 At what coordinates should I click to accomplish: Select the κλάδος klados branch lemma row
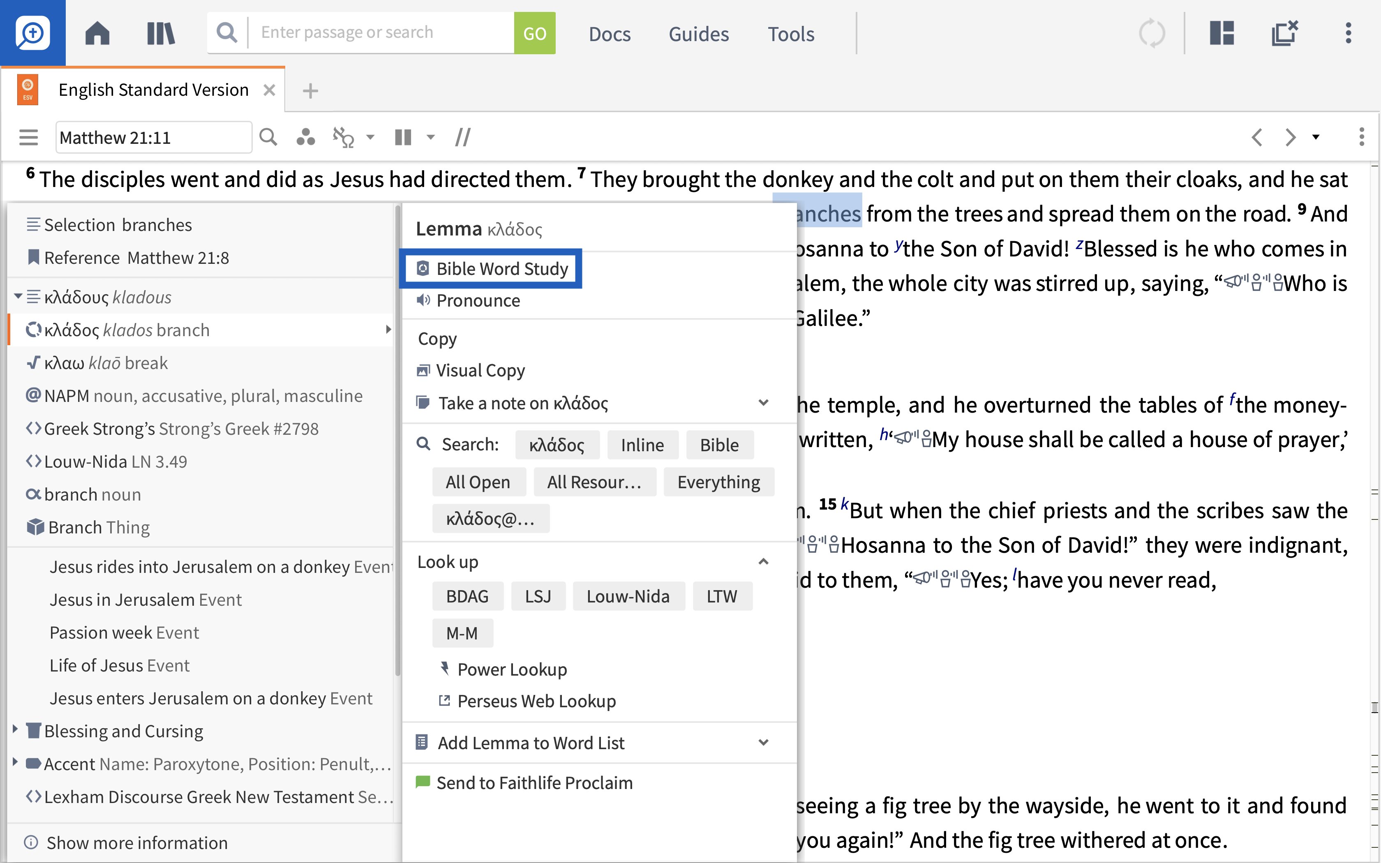(200, 330)
